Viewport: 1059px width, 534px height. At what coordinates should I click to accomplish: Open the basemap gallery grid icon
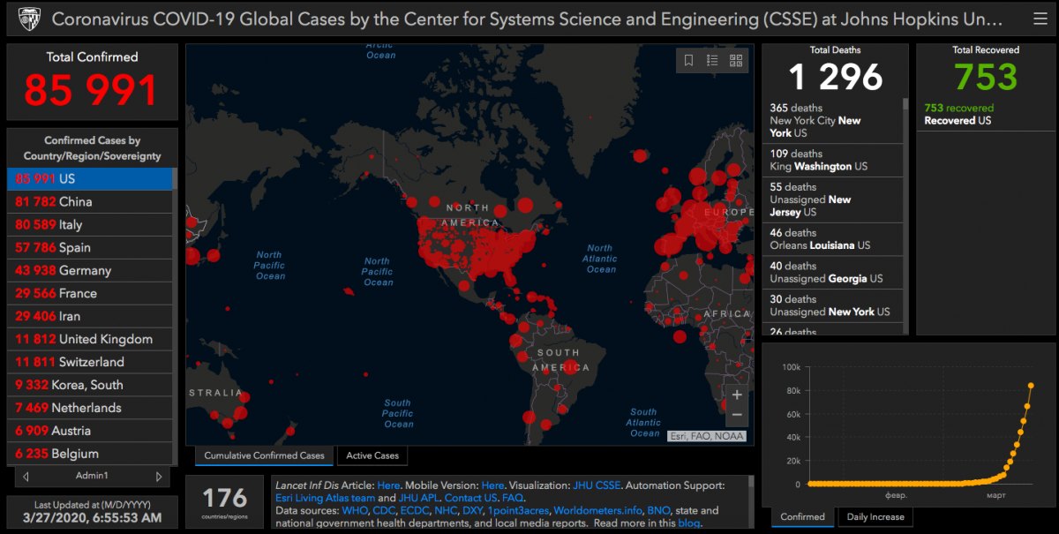[736, 61]
